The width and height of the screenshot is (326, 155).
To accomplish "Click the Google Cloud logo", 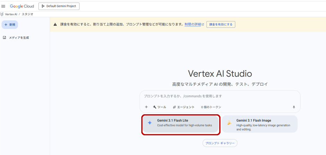I will click(x=22, y=6).
